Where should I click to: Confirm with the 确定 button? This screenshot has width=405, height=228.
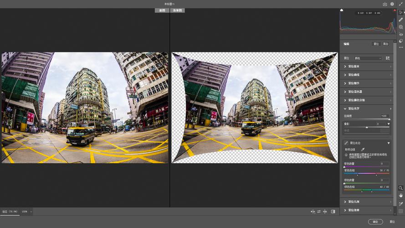[x=375, y=222]
